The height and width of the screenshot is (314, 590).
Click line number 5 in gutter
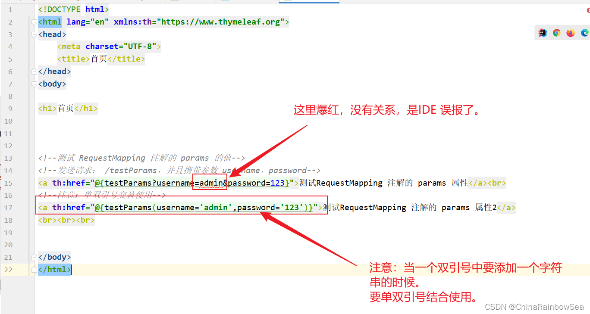click(10, 59)
